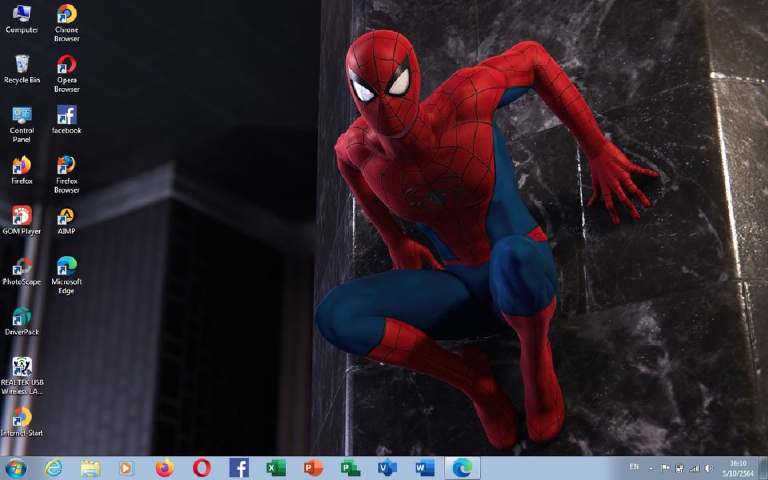The height and width of the screenshot is (480, 768).
Task: Launch PowerPoint from the taskbar
Action: pos(313,468)
